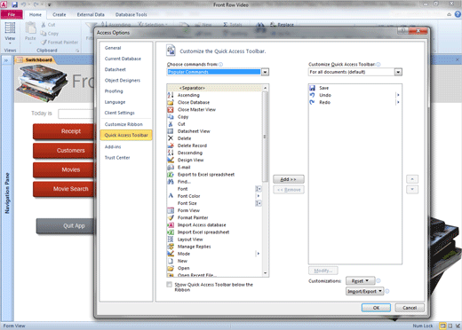Select the Close Database folder icon

click(171, 102)
